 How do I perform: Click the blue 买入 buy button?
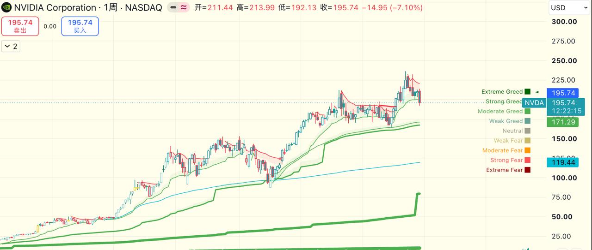[x=80, y=26]
